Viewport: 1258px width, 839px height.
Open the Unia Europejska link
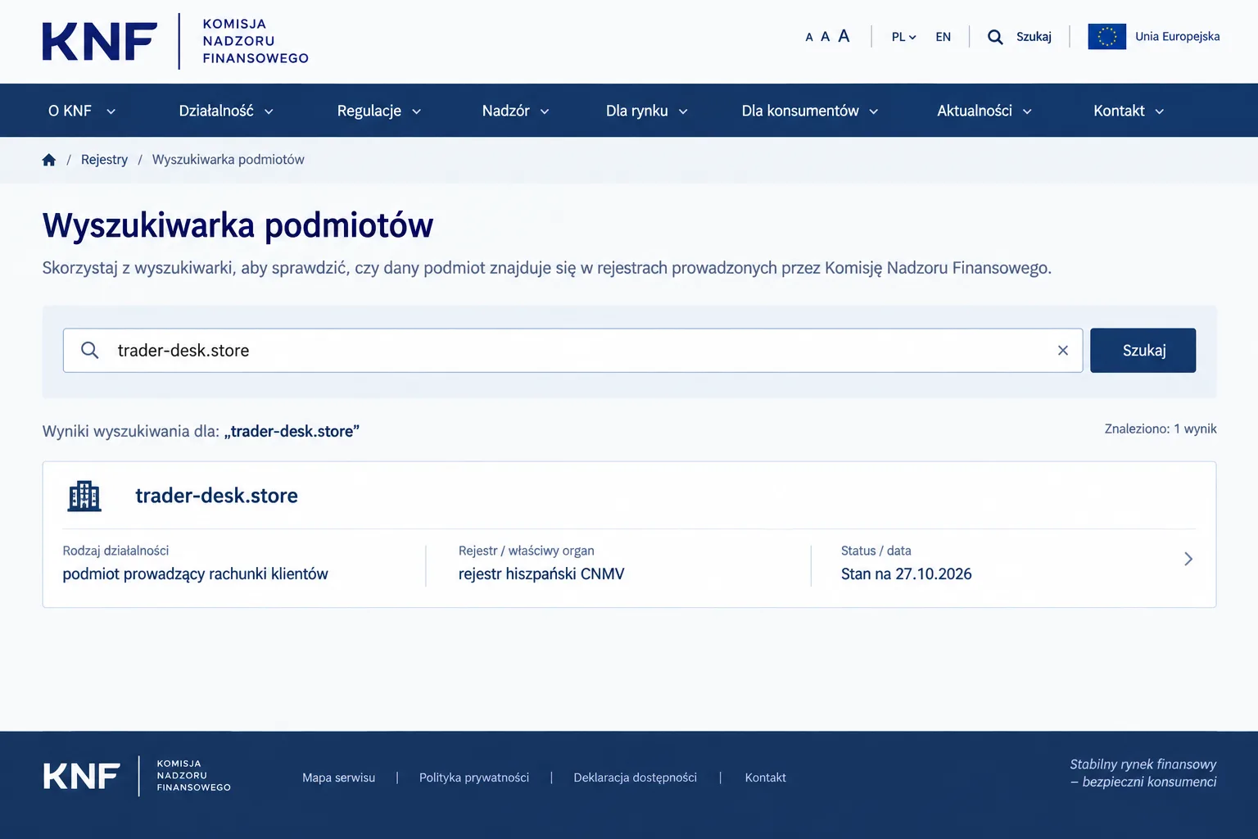pos(1177,36)
